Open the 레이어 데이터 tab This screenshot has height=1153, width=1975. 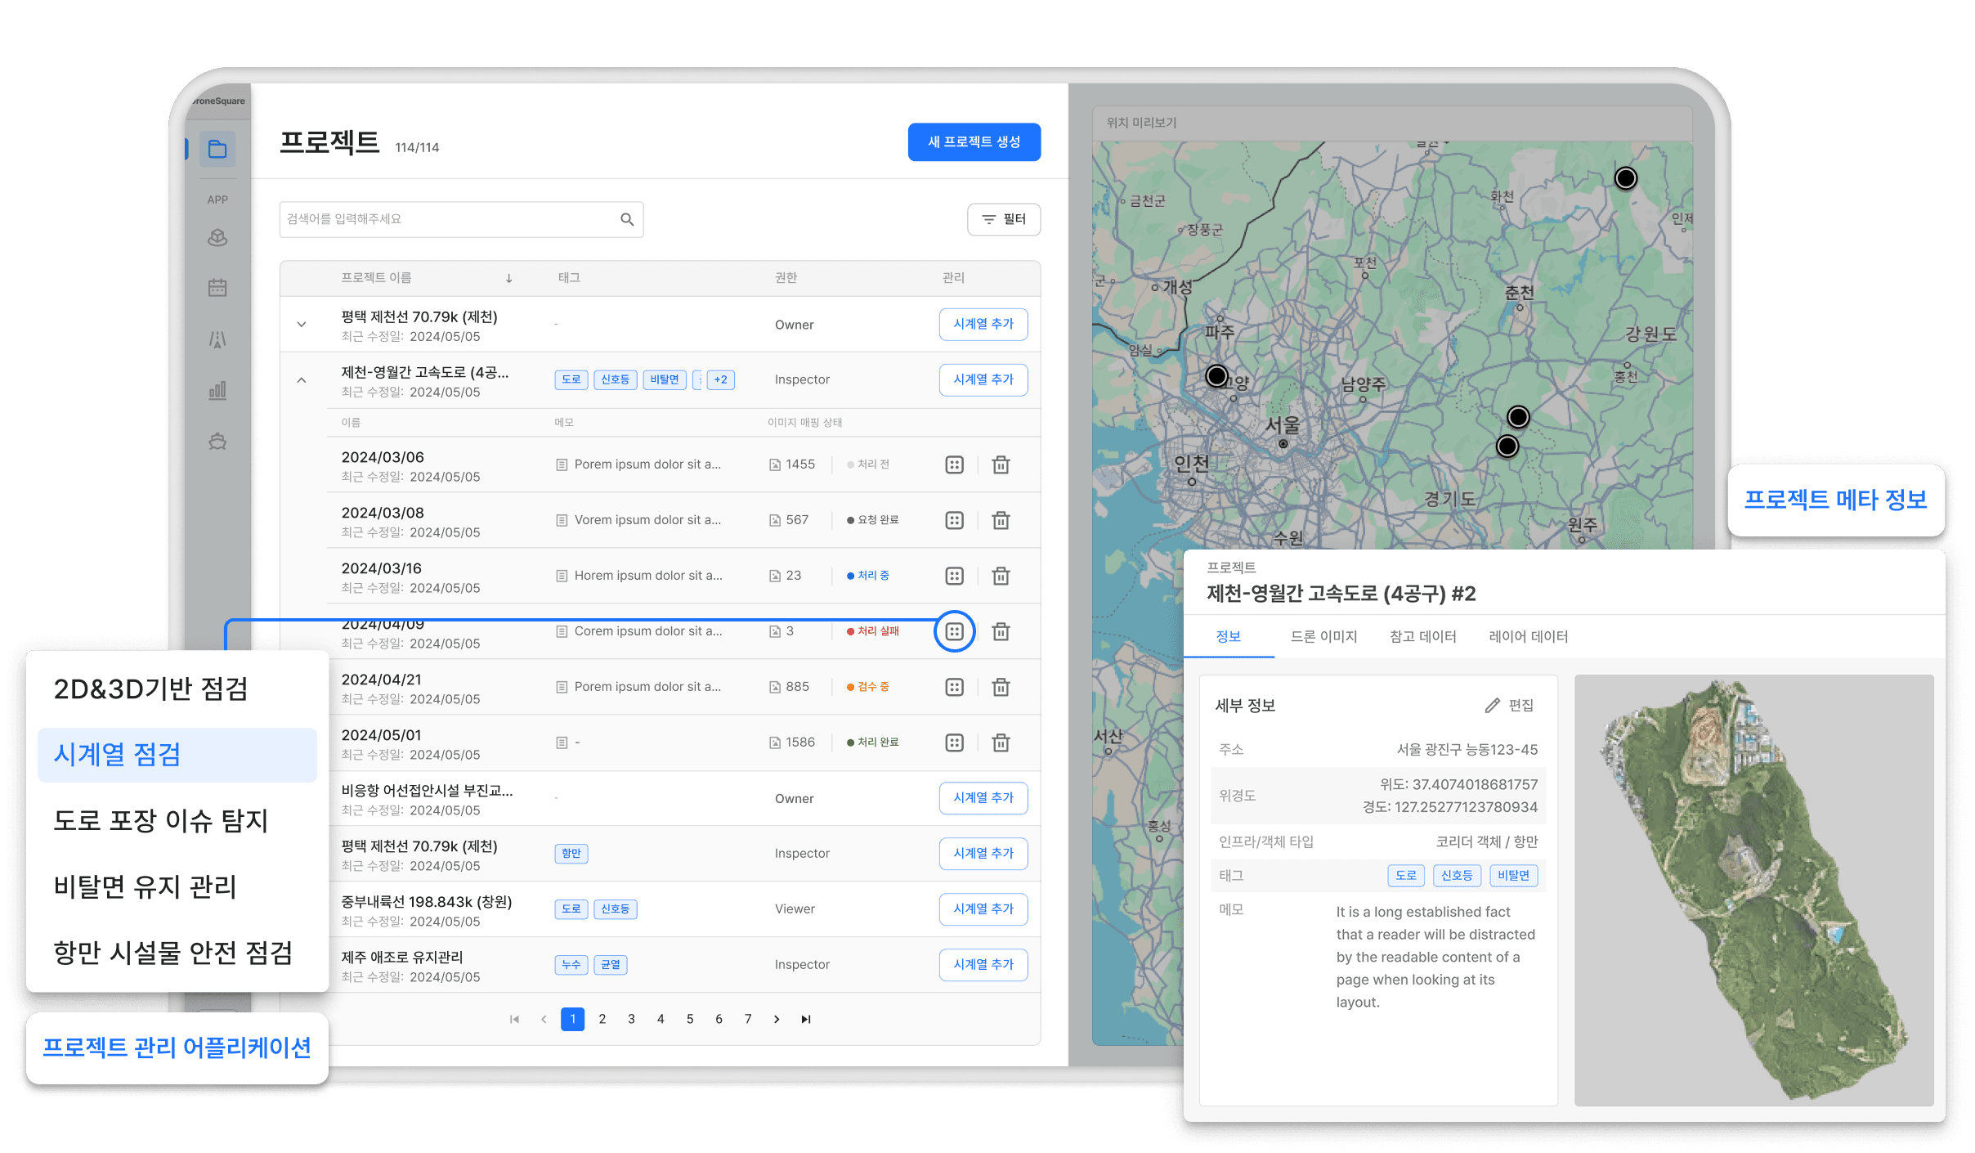pos(1528,636)
